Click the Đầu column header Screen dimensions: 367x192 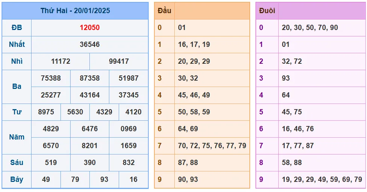(164, 11)
